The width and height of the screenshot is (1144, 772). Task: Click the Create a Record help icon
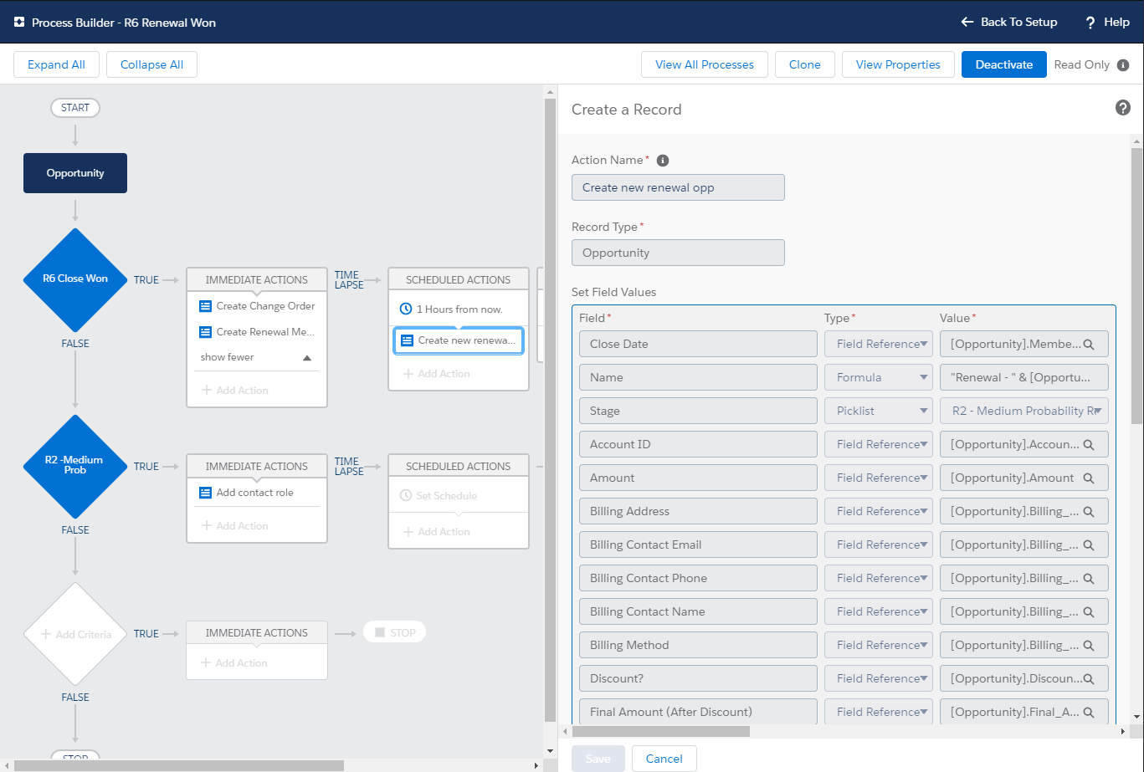pyautogui.click(x=1123, y=108)
